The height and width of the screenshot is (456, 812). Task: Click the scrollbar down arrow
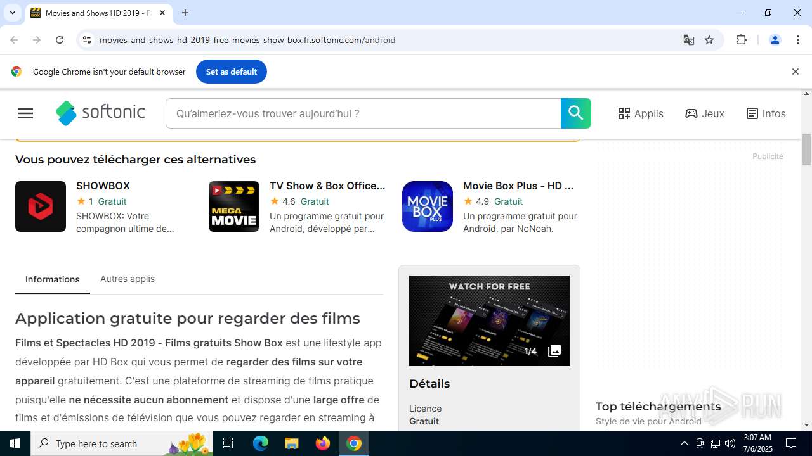(x=806, y=425)
